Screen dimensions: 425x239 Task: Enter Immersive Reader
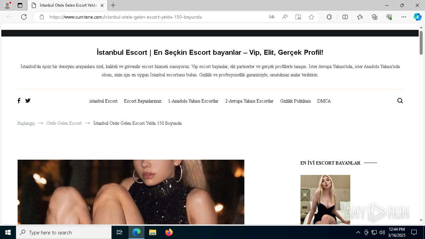coord(298,17)
